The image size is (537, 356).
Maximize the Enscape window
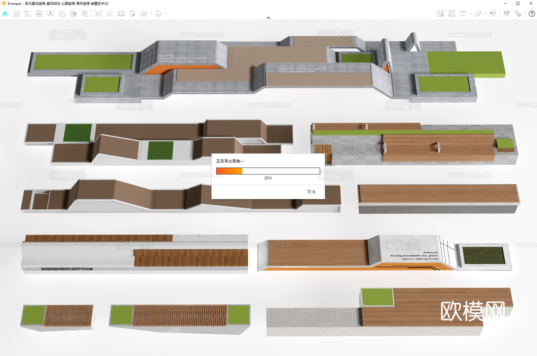(518, 4)
